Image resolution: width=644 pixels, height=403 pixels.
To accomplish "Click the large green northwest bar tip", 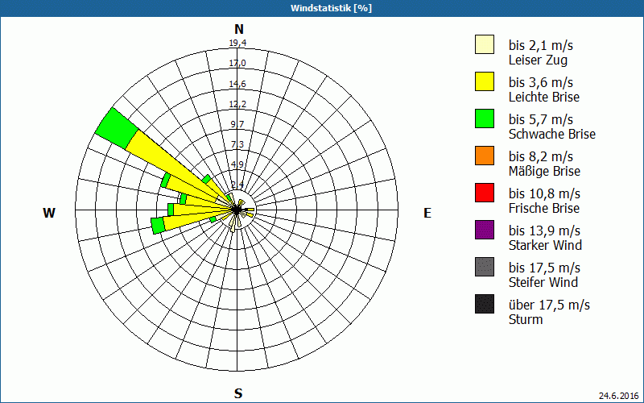I will 117,128.
